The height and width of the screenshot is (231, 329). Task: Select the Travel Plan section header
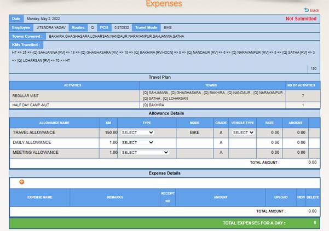[164, 77]
